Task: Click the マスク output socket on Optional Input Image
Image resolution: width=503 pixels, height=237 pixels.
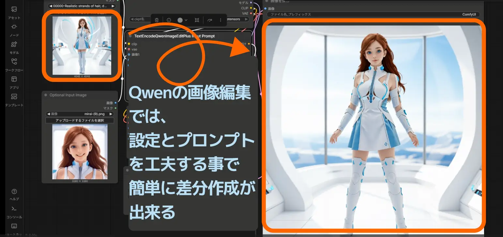Action: [115, 108]
